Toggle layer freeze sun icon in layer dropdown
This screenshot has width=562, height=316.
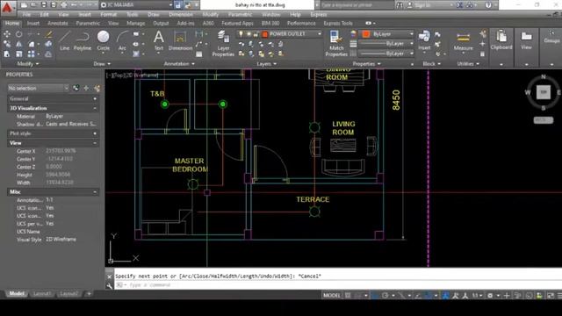249,34
